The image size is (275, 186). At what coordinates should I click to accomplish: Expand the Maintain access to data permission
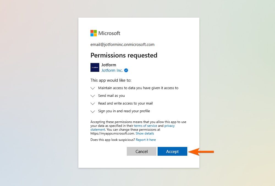point(93,88)
